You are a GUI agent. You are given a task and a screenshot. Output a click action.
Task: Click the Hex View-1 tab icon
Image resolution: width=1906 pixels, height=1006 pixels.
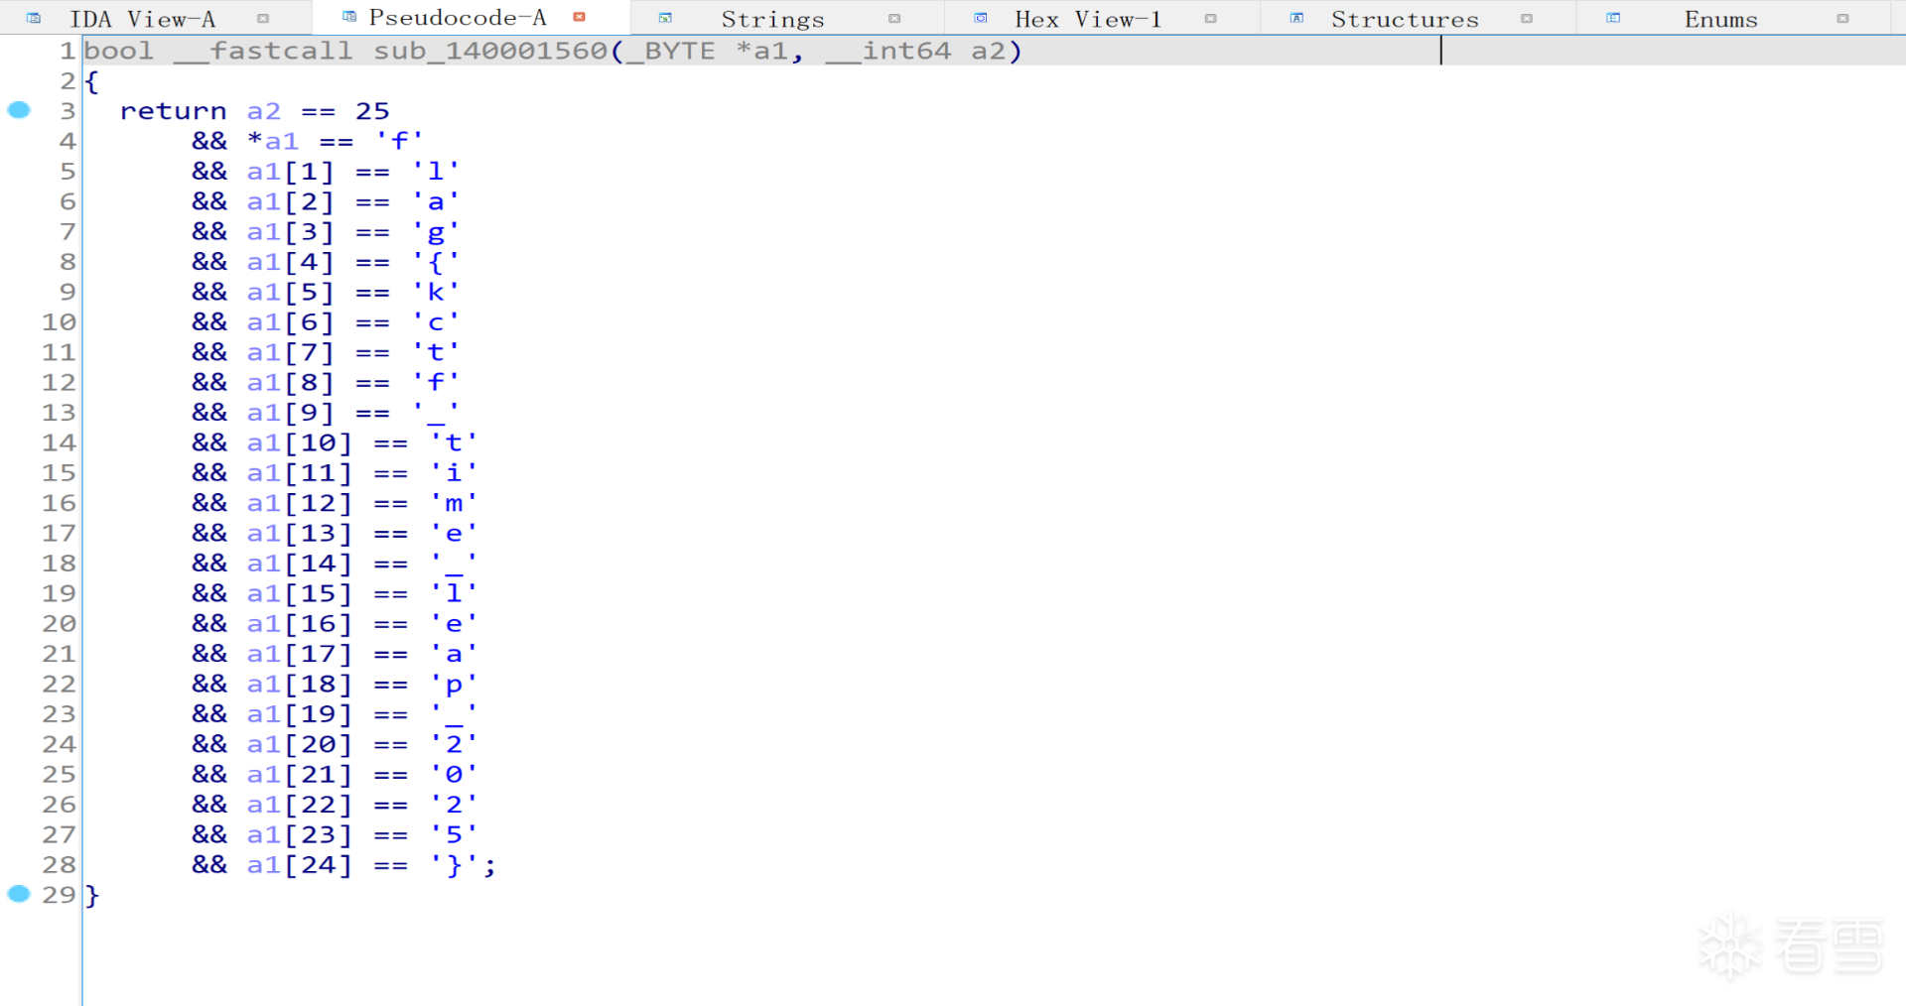click(x=981, y=19)
